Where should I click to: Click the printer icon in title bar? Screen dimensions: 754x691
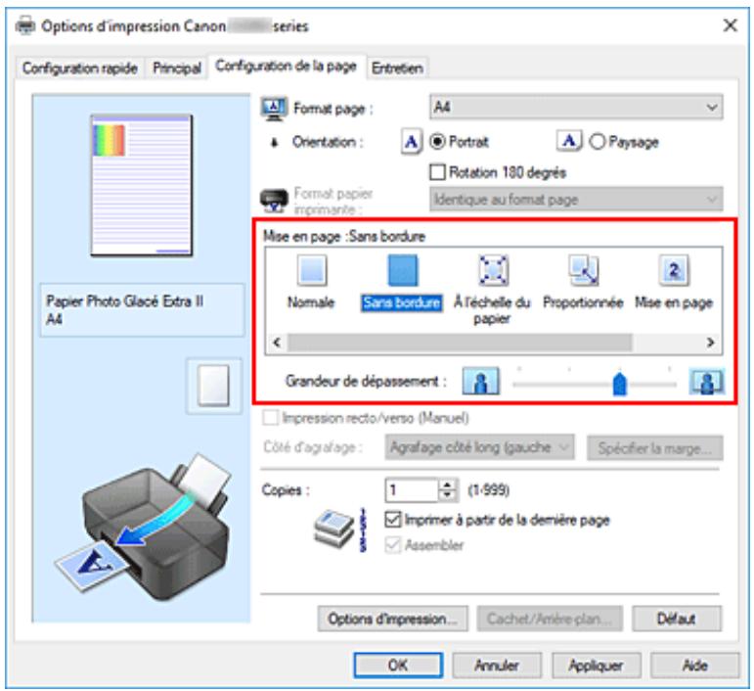click(x=25, y=25)
